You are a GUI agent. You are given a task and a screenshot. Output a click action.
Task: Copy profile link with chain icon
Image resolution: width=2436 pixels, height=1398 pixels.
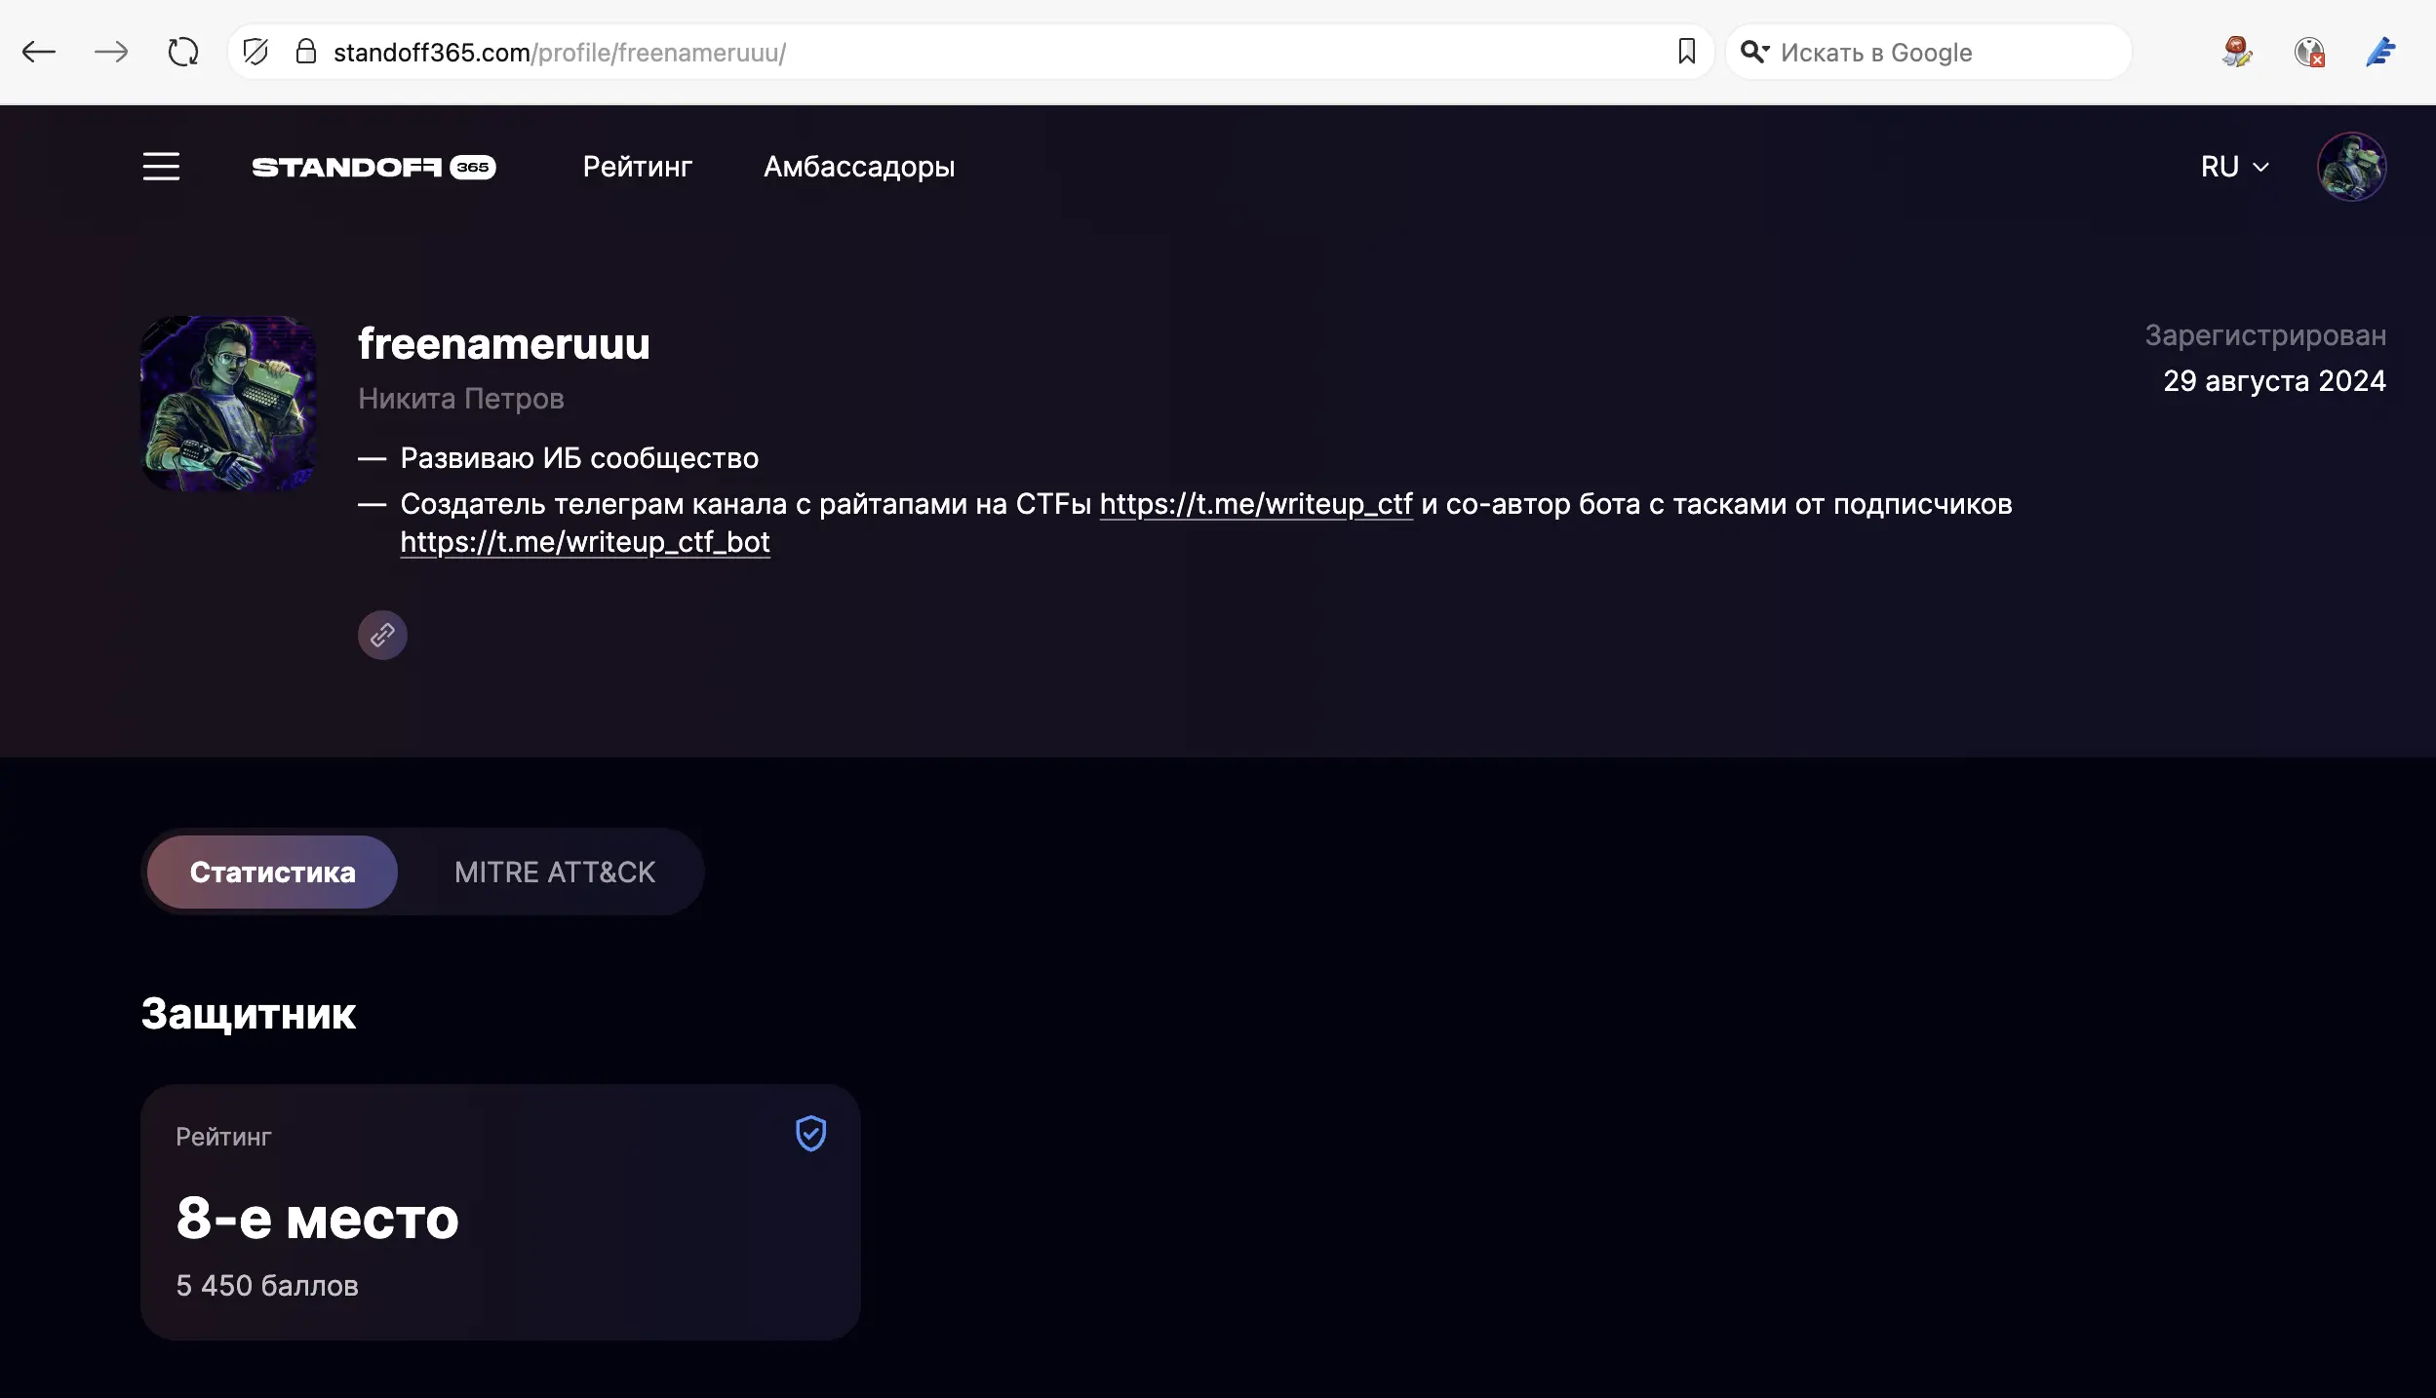pyautogui.click(x=382, y=636)
